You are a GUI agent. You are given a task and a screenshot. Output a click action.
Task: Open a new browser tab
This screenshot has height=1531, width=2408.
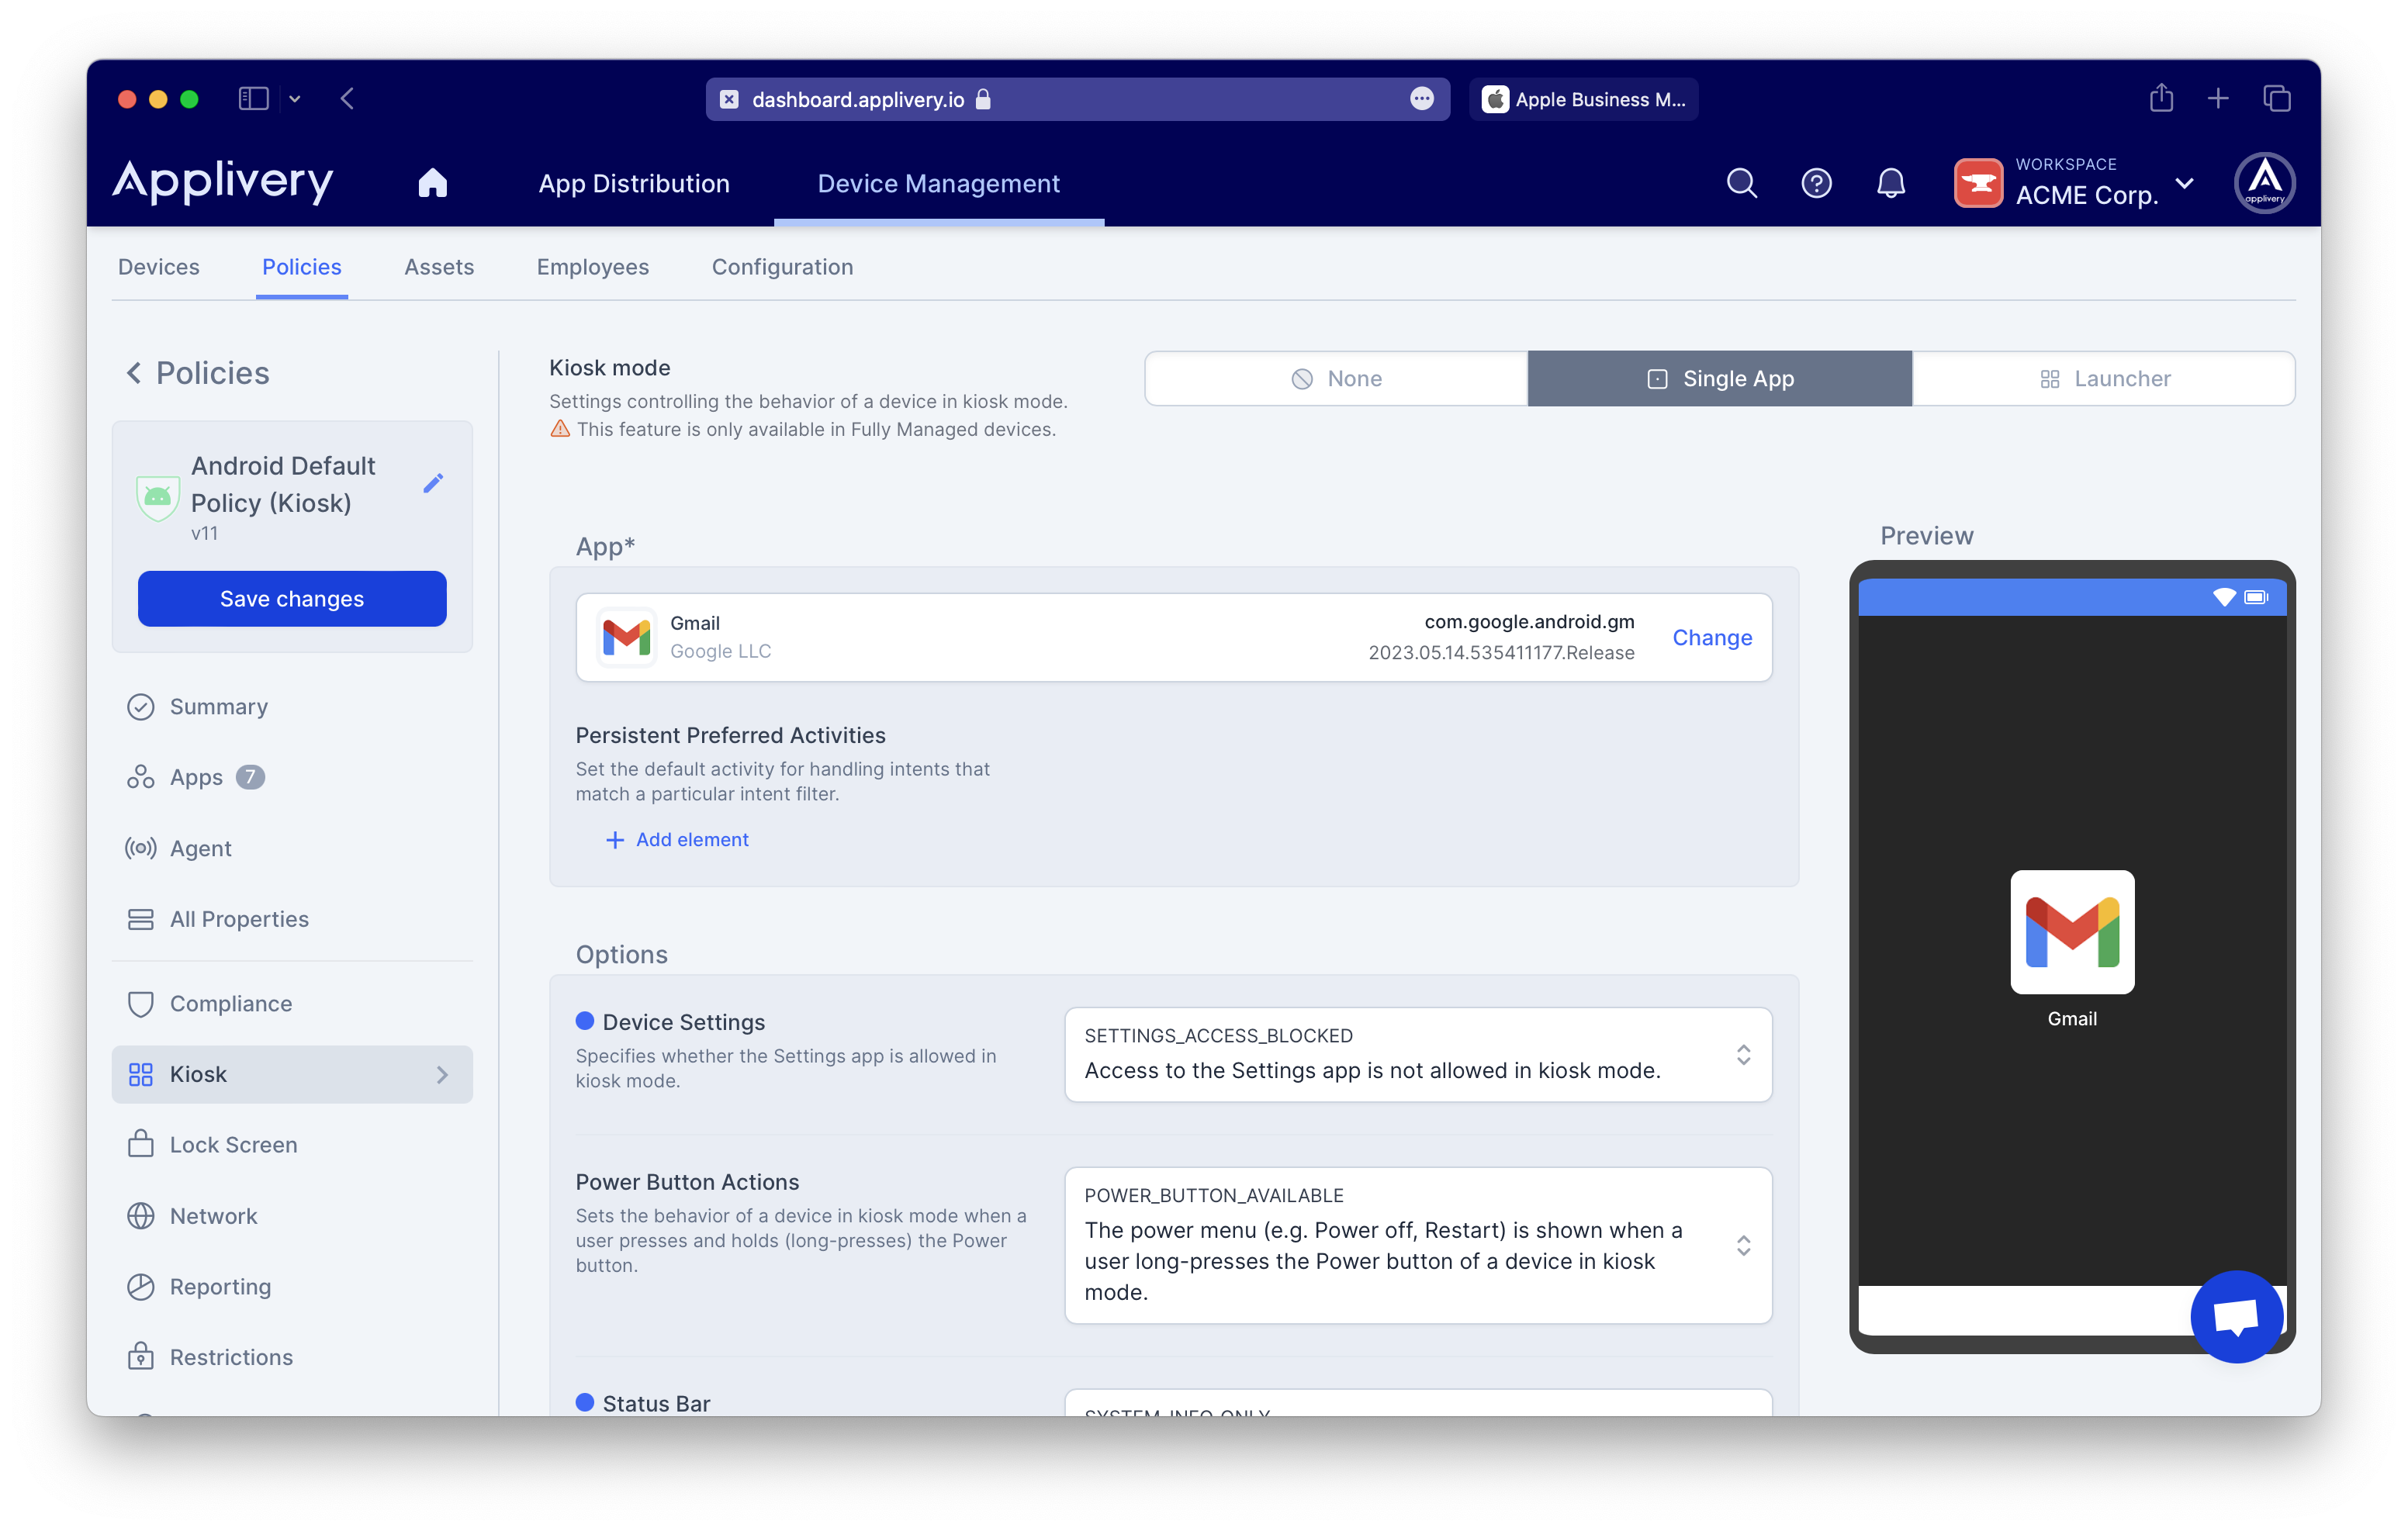[x=2218, y=98]
